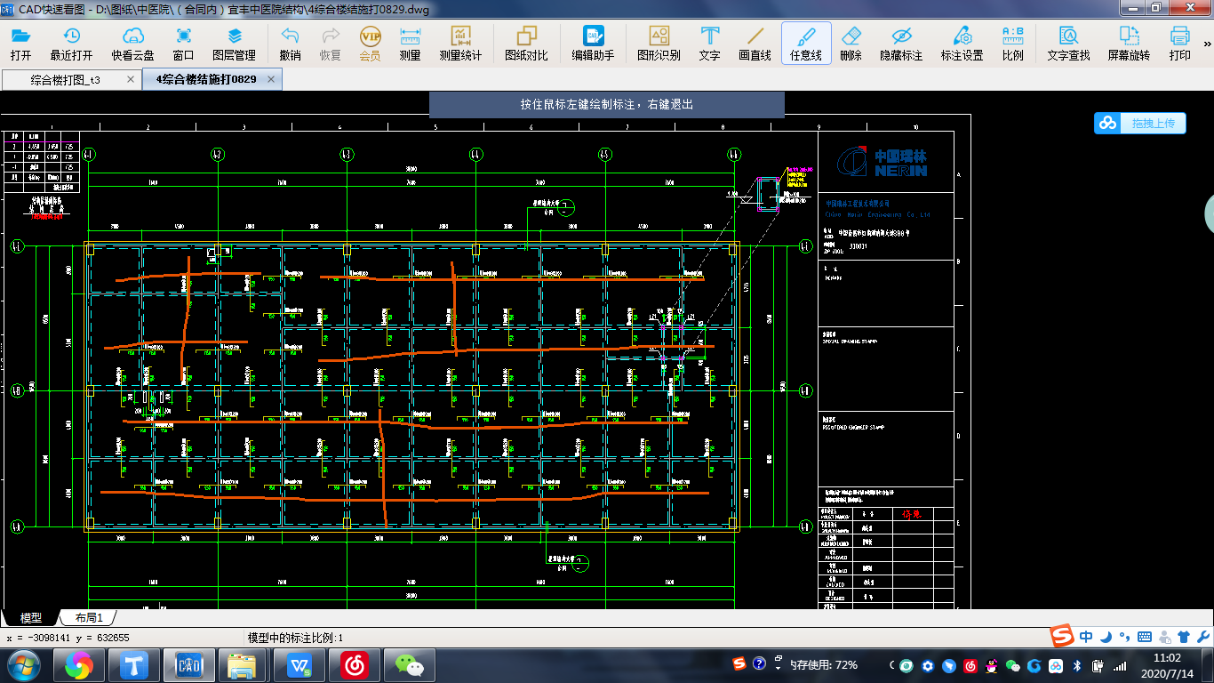Open the Windows Start menu
This screenshot has width=1214, height=683.
pyautogui.click(x=22, y=664)
